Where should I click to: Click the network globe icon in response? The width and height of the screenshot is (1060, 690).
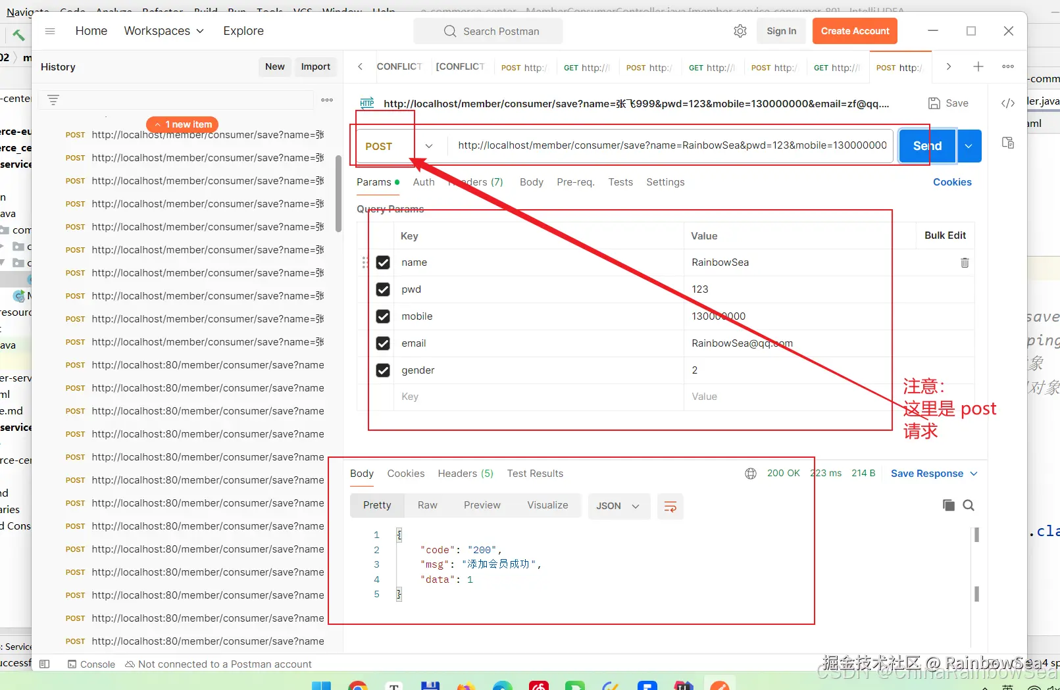tap(751, 474)
